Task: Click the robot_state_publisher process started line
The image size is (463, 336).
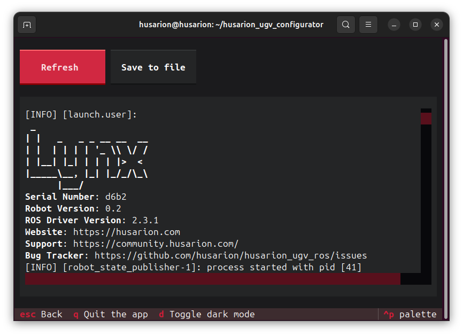Action: 193,267
